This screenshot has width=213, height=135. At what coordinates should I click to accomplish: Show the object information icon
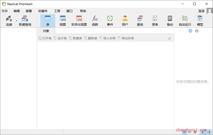click(x=190, y=31)
